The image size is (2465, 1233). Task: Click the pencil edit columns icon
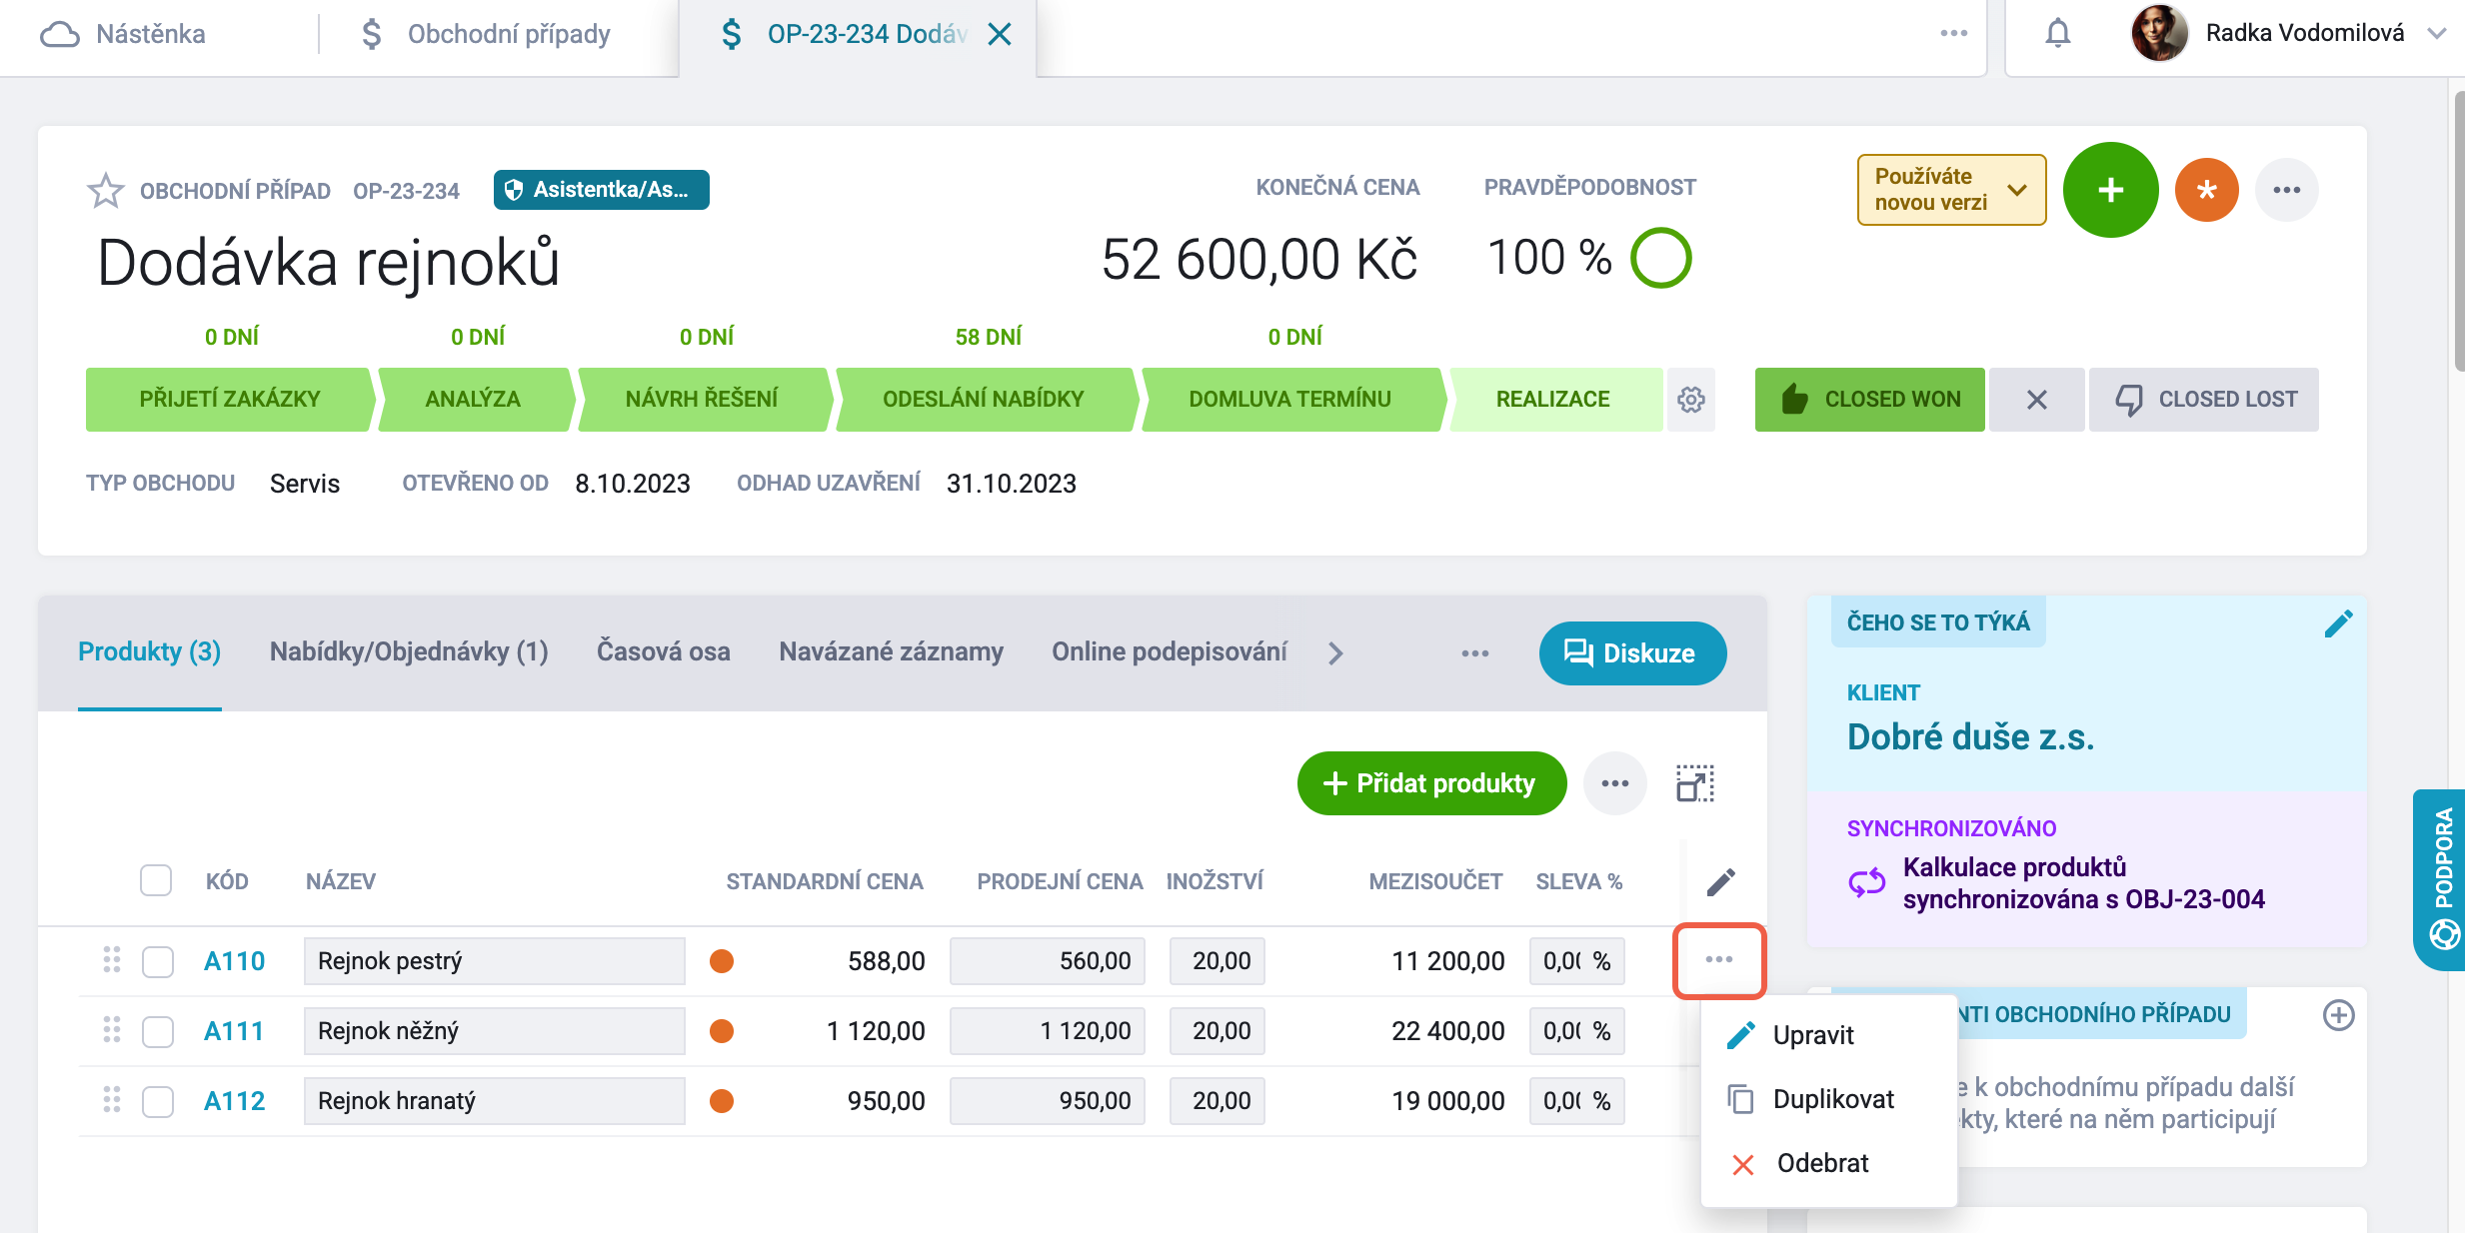[1720, 881]
